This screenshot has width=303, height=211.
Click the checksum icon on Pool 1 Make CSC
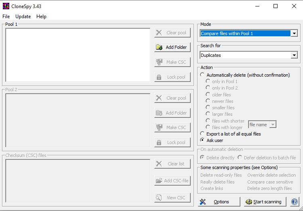click(159, 62)
